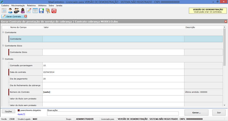
Task: Click the Número do Contrato [auto] value
Action: pyautogui.click(x=113, y=92)
